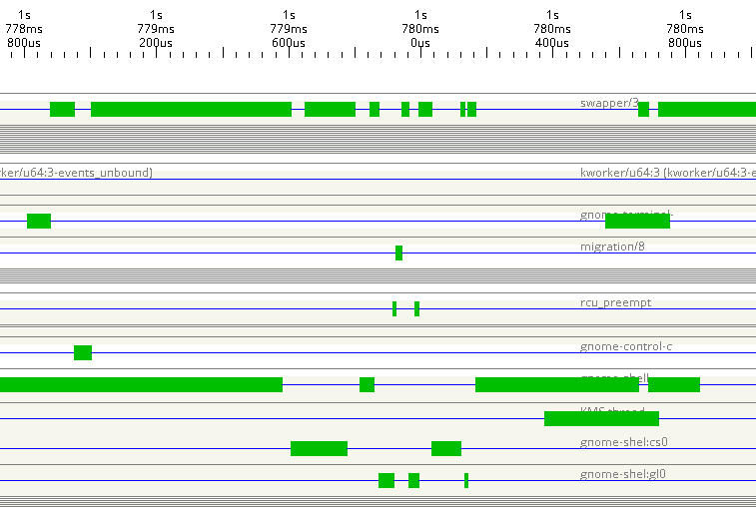
Task: Select the thin last gnome-shel:gl0 slice
Action: coord(466,480)
